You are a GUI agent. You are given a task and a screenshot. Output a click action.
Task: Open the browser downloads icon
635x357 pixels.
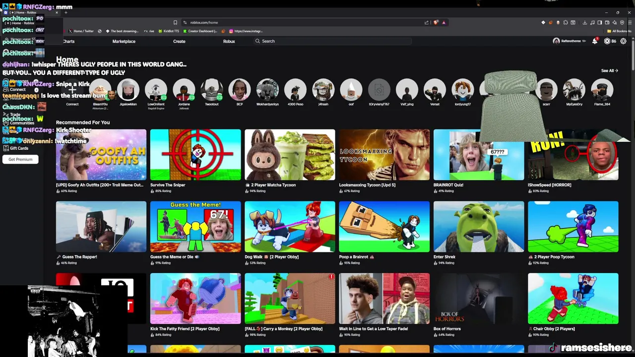585,22
